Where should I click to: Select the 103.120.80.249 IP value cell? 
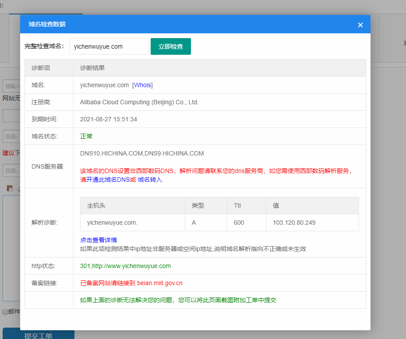click(x=294, y=222)
